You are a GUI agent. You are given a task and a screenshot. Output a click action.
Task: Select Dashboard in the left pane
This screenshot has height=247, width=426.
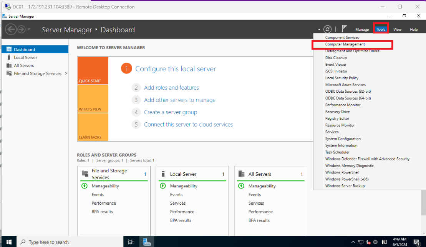tap(35, 49)
